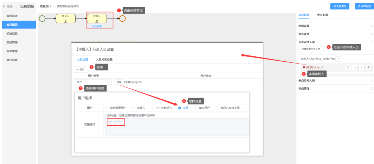Click [变量]qjt.sprzh entry in right panel
Screen dimensions: 374x164
tap(315, 67)
